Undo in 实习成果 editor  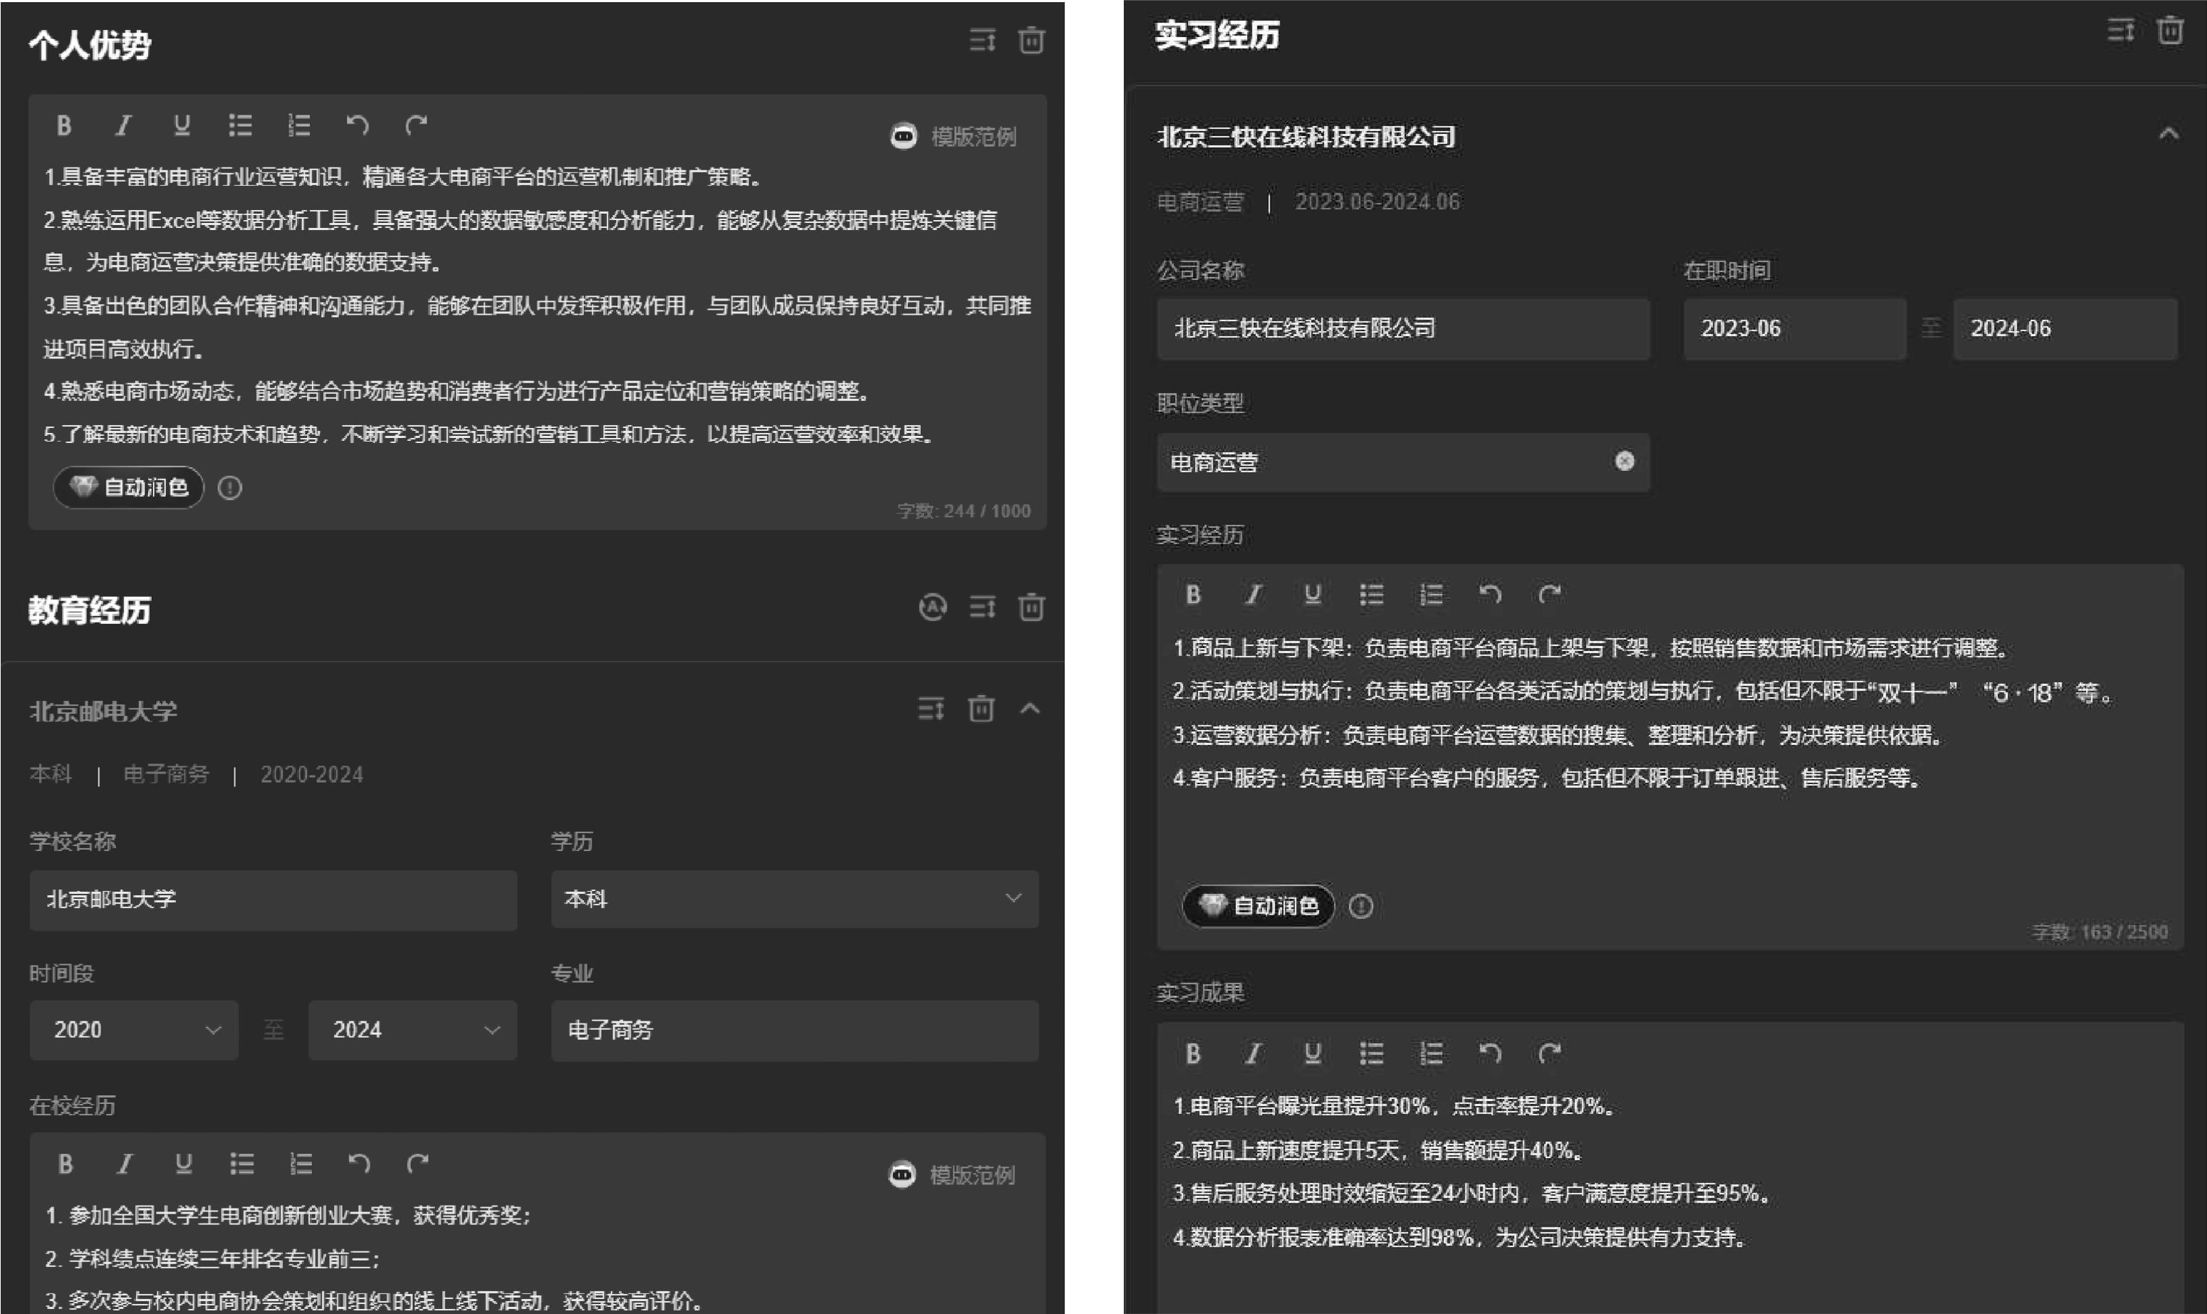[1490, 1053]
